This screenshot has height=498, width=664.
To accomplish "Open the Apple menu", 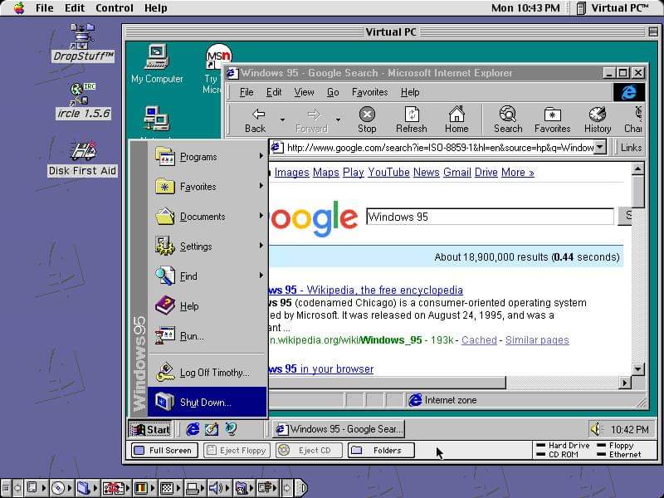I will 18,7.
